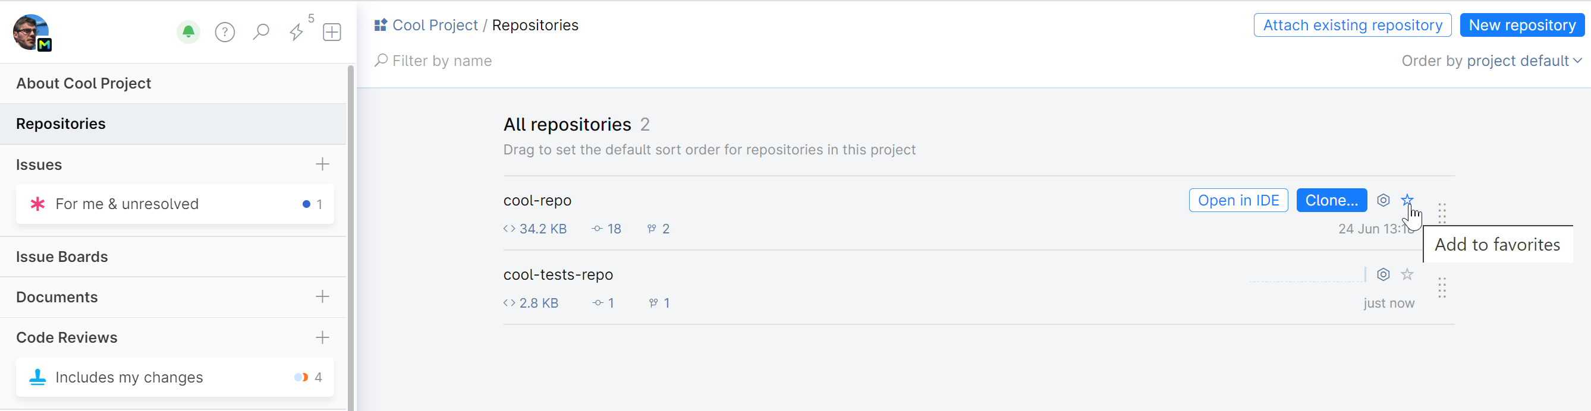This screenshot has height=411, width=1591.
Task: Open search with the magnifier icon
Action: pos(261,31)
